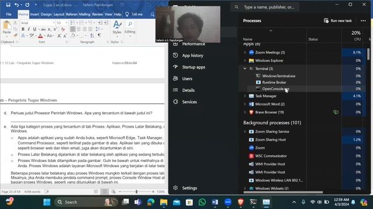This screenshot has height=209, width=373.
Task: Click the Tell me lightbulb icon
Action: [127, 15]
